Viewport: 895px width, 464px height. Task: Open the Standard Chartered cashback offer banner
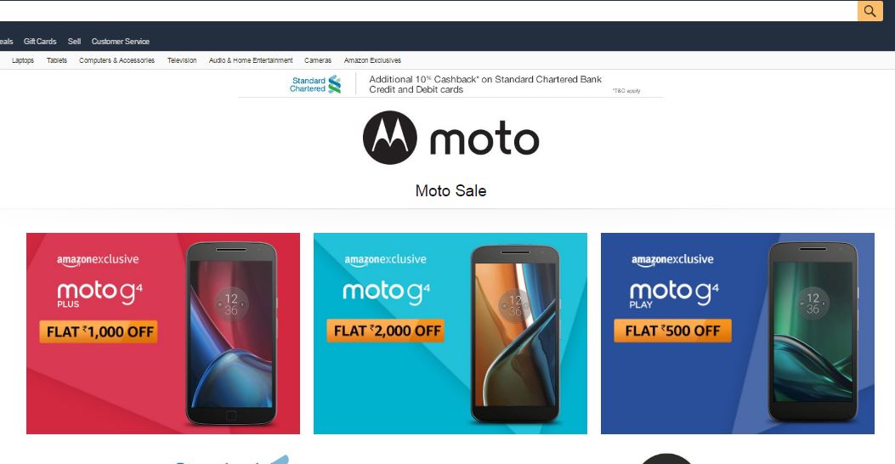(x=450, y=84)
